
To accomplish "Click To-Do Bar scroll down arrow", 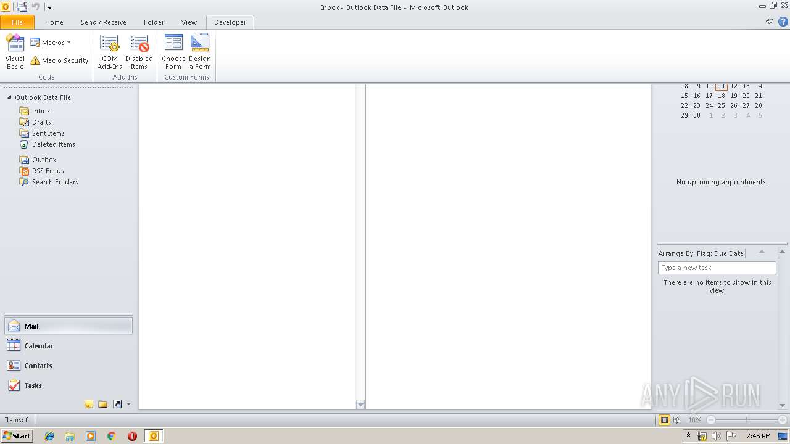I will pyautogui.click(x=782, y=405).
